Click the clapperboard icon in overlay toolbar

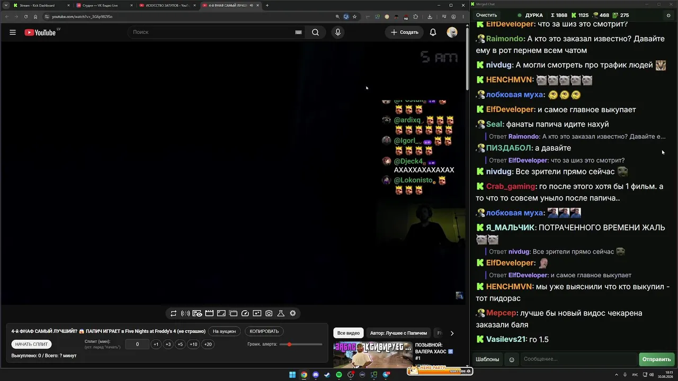[x=209, y=313]
